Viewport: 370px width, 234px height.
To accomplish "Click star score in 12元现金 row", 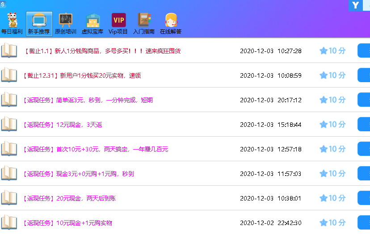I will [x=332, y=124].
